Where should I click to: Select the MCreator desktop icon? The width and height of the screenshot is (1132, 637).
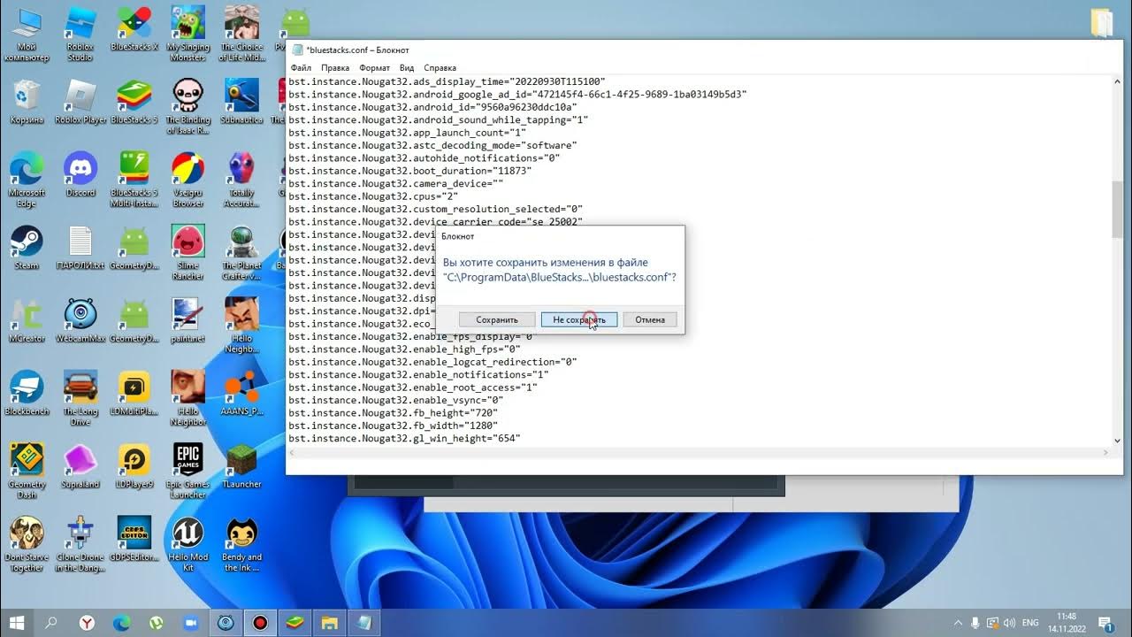pyautogui.click(x=27, y=320)
